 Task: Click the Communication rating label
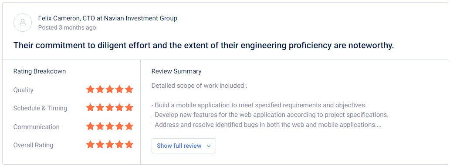(x=37, y=127)
